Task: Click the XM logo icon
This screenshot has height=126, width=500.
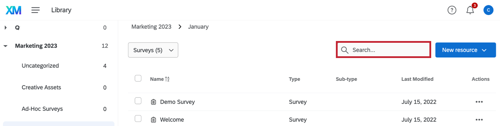Action: 14,10
